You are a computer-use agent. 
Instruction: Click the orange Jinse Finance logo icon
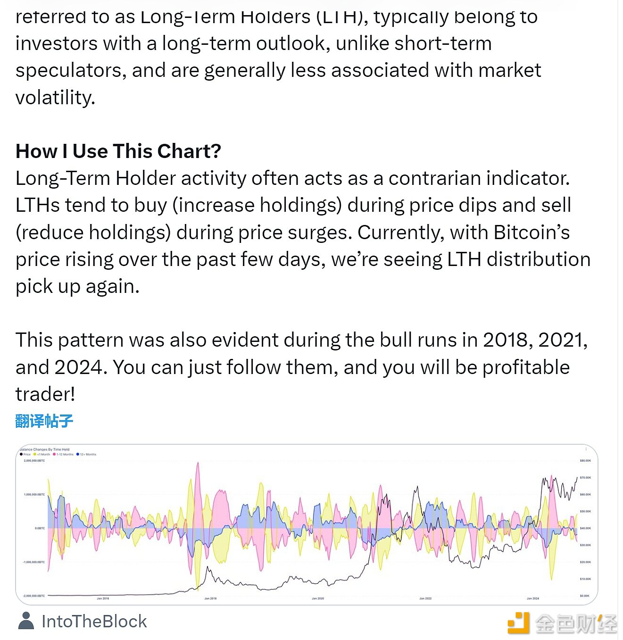pyautogui.click(x=518, y=623)
